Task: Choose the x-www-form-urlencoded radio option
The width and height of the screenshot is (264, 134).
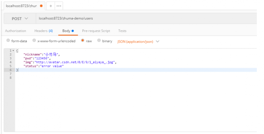Action: [x=34, y=40]
